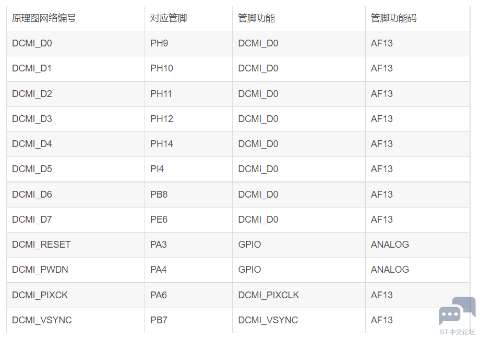
Task: Select the PH14 pin cell
Action: [x=188, y=144]
